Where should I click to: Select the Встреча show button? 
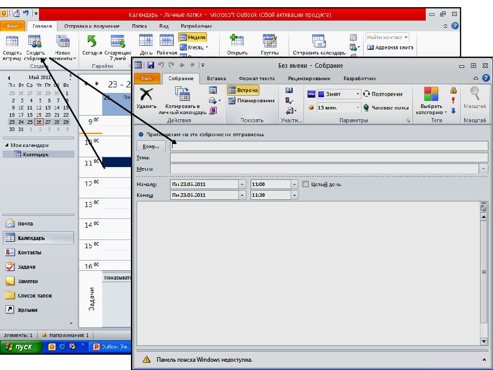[243, 90]
